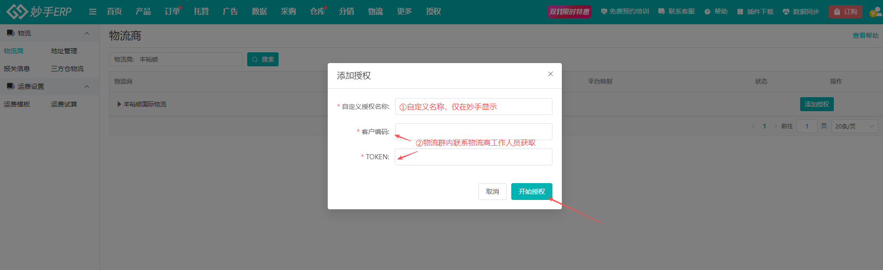Open the 物流 top menu
The height and width of the screenshot is (270, 883).
point(375,12)
